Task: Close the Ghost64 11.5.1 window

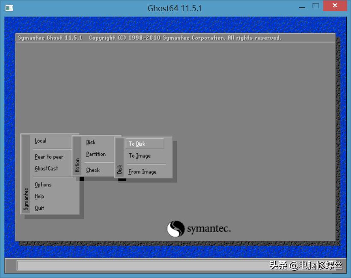Action: click(x=335, y=6)
